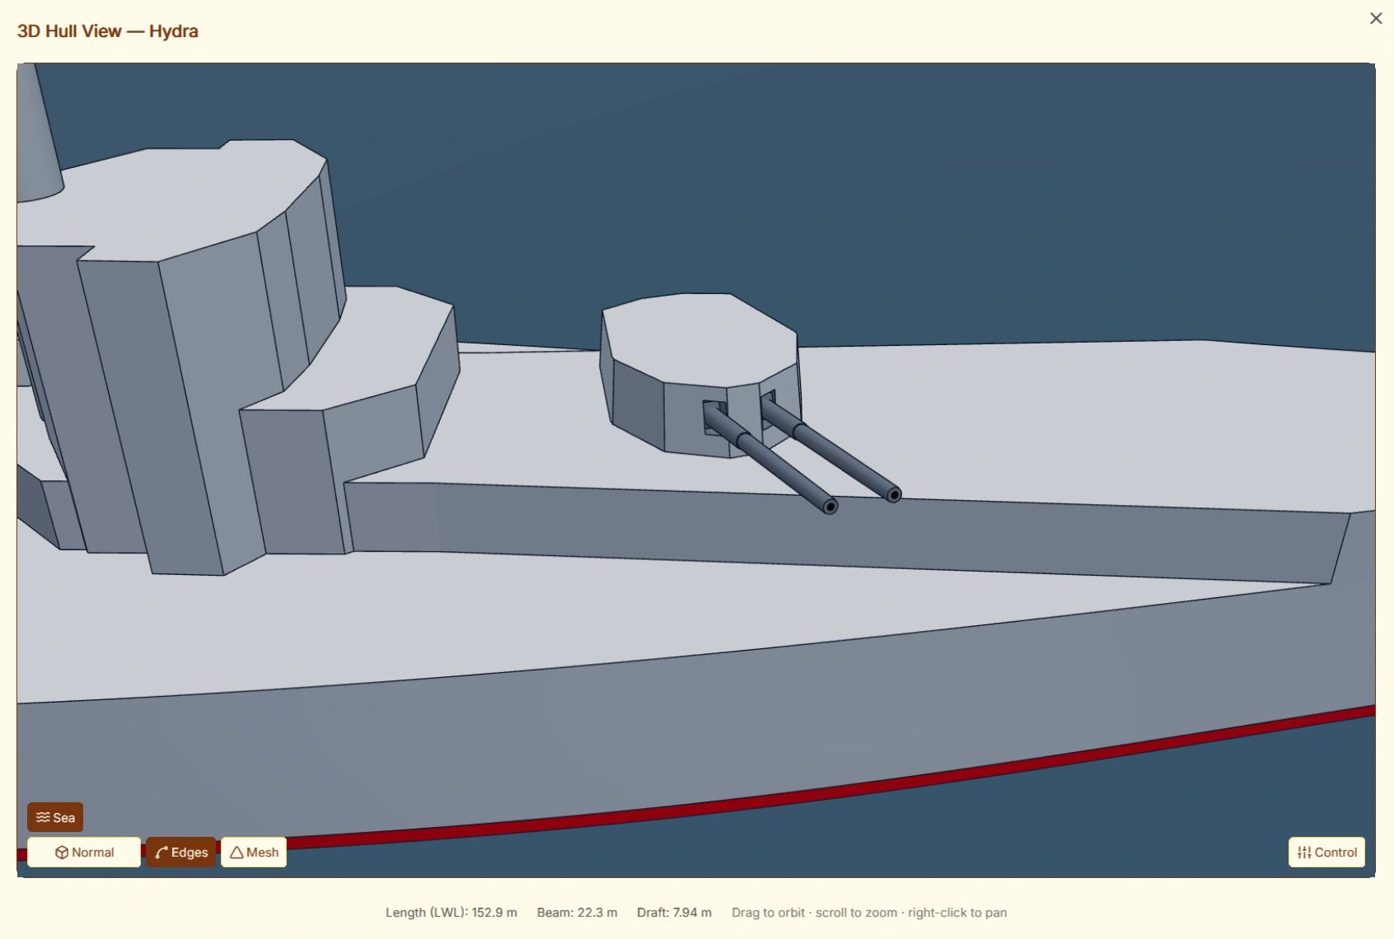Click the Beam: 22.3 m text
Viewport: 1394px width, 939px height.
pos(577,913)
